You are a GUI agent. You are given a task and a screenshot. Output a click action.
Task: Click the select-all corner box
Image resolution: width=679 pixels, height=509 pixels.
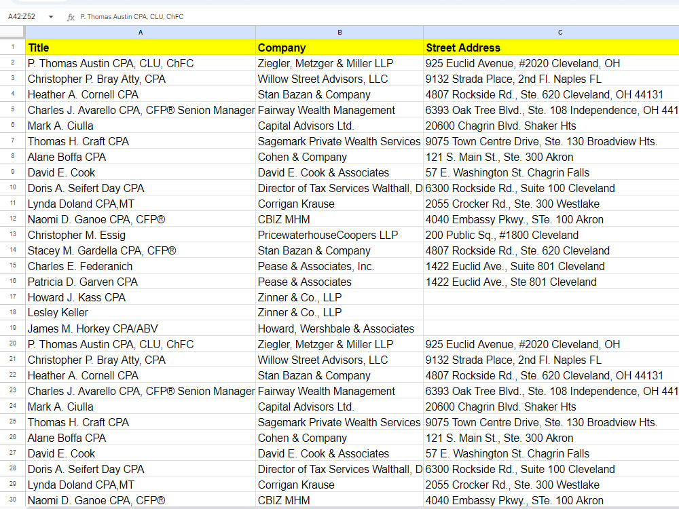(12, 32)
